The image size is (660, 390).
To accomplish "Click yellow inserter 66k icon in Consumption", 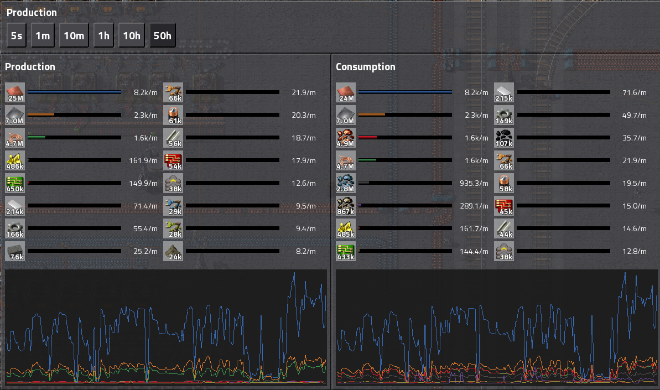I will click(504, 161).
